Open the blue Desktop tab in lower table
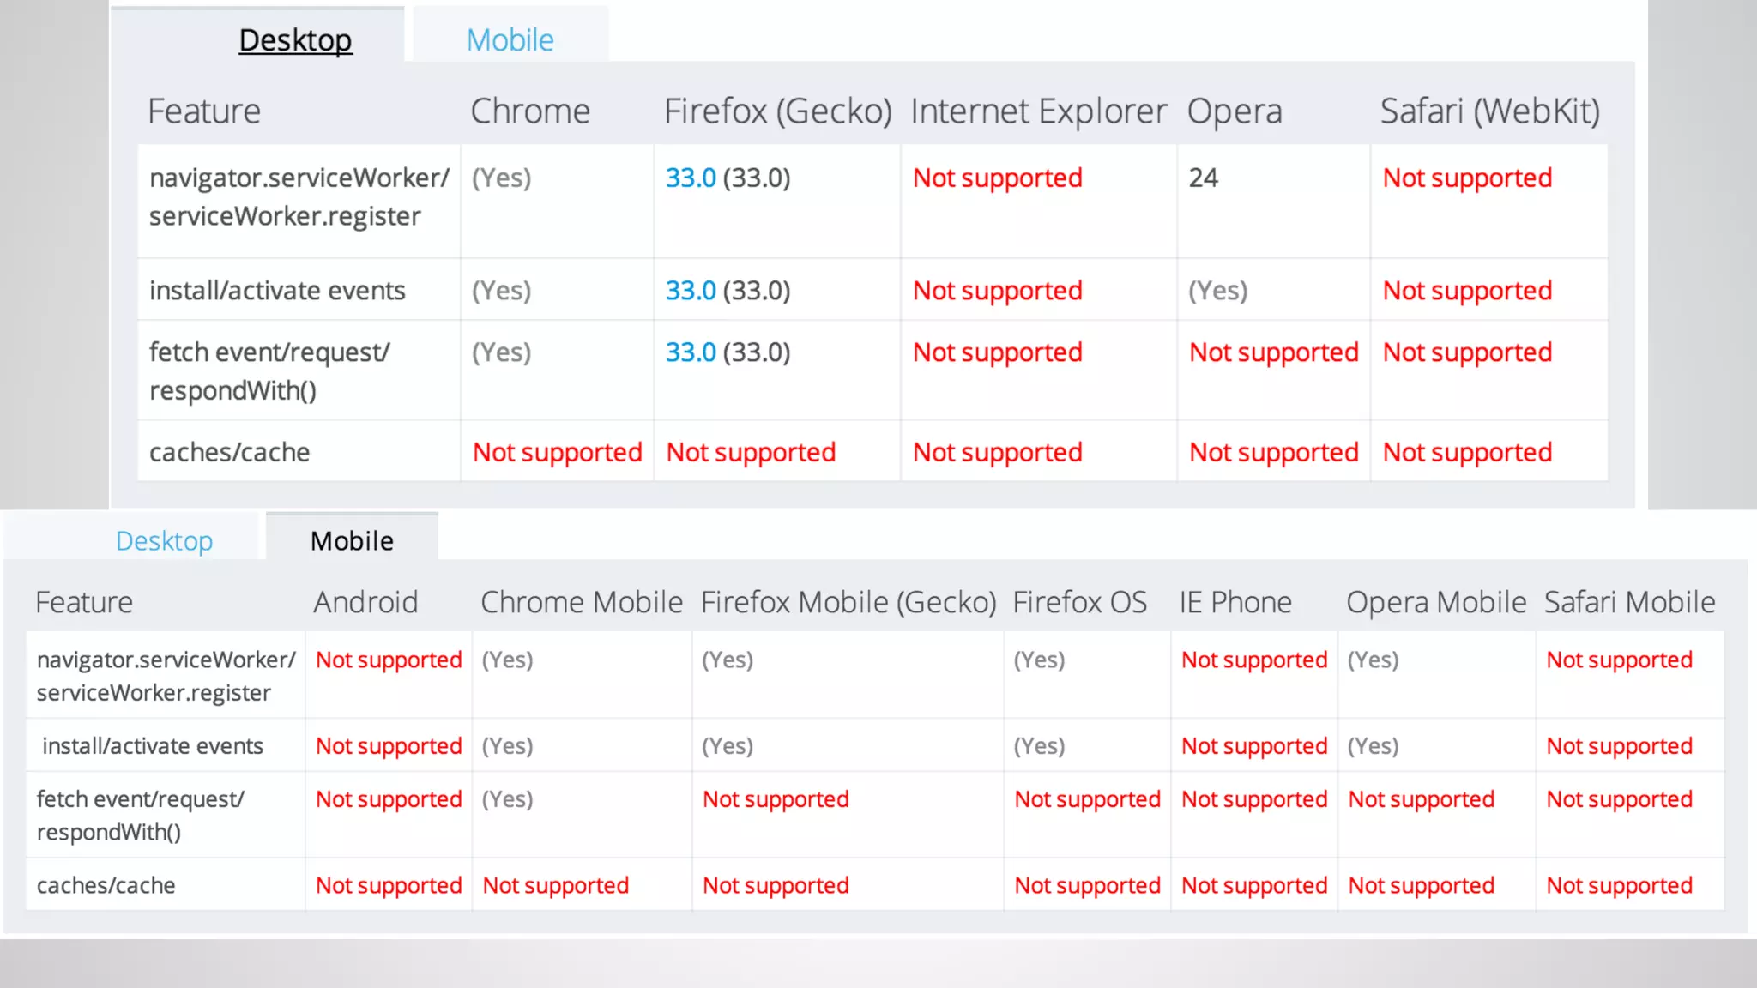The height and width of the screenshot is (988, 1757). pyautogui.click(x=164, y=541)
